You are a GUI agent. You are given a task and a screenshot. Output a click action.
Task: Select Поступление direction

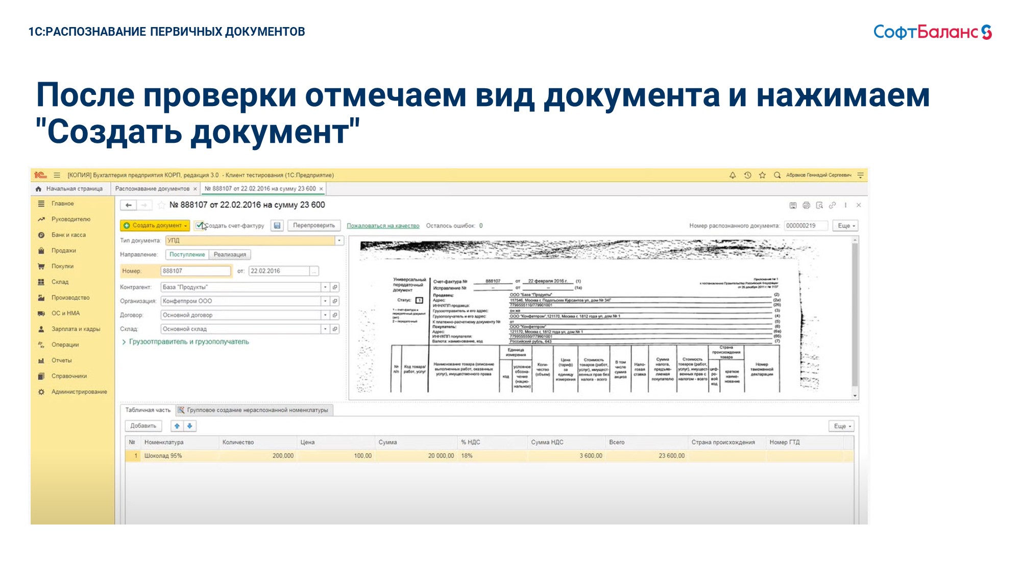(x=187, y=255)
